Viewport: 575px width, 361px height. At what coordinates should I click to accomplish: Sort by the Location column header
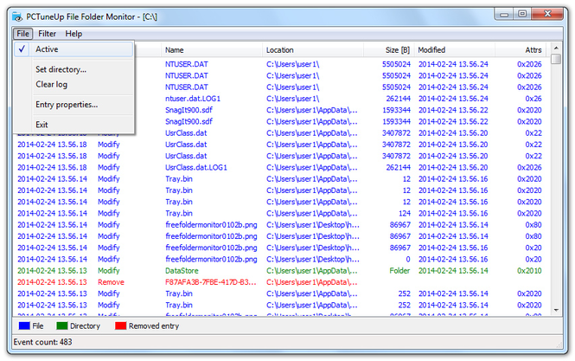313,50
